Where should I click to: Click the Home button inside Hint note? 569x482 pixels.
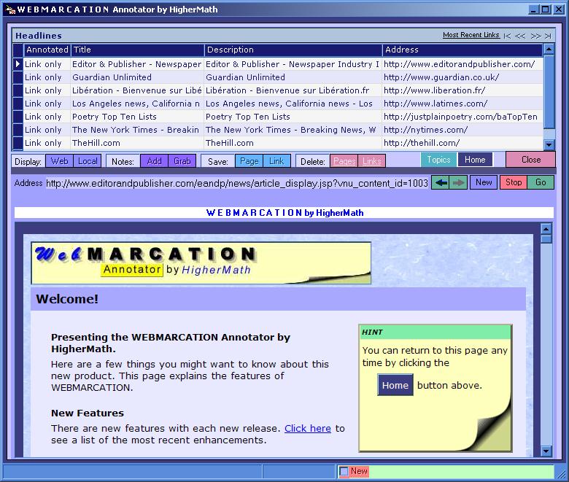[x=395, y=385]
